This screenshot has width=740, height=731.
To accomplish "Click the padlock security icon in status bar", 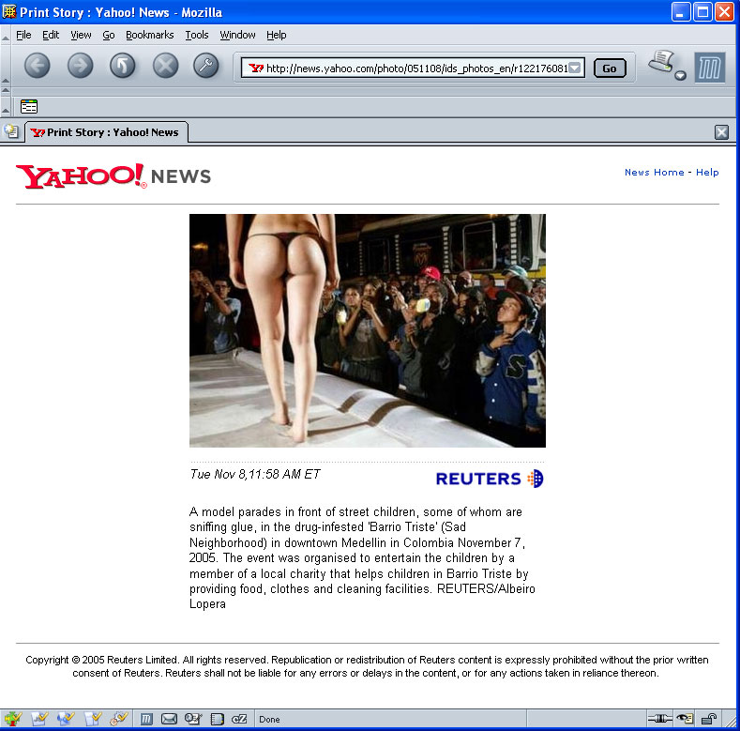I will [708, 719].
